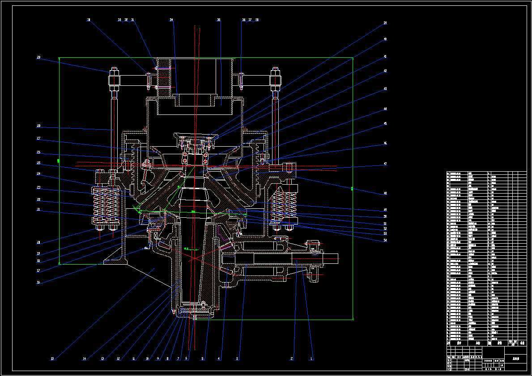
Task: Click part callout number 19
Action: click(38, 253)
